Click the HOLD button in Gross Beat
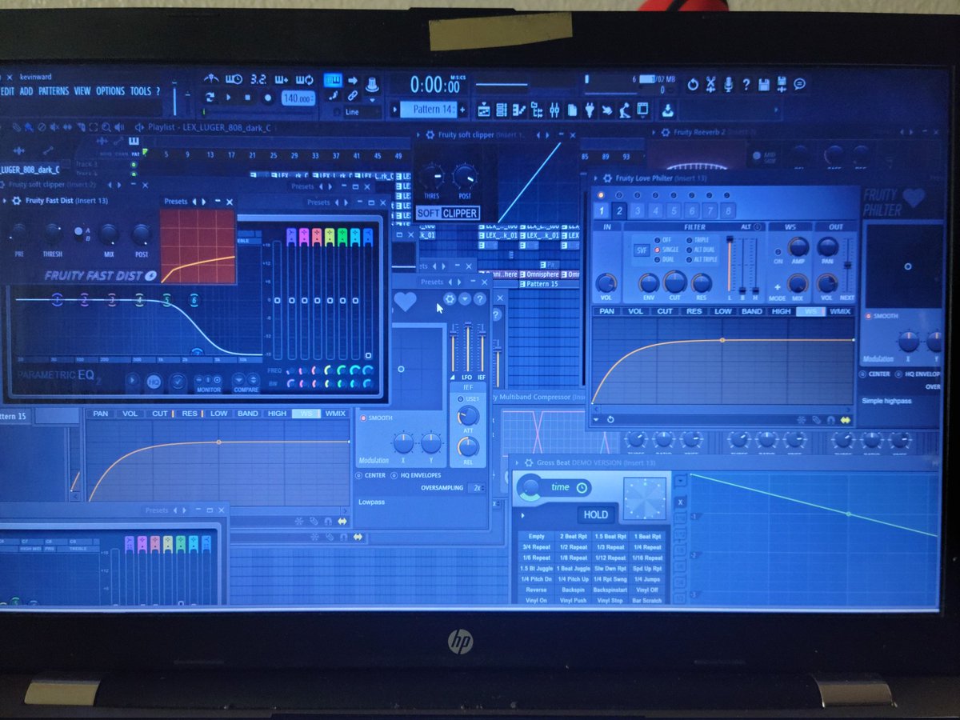Viewport: 960px width, 720px height. point(595,514)
